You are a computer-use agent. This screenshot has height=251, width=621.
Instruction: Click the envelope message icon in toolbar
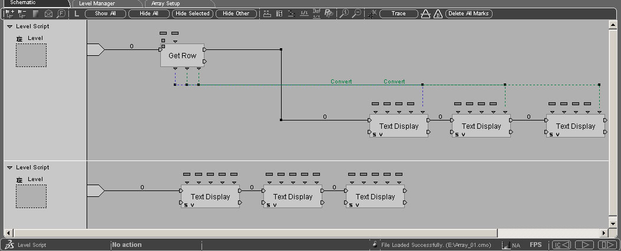coord(48,14)
